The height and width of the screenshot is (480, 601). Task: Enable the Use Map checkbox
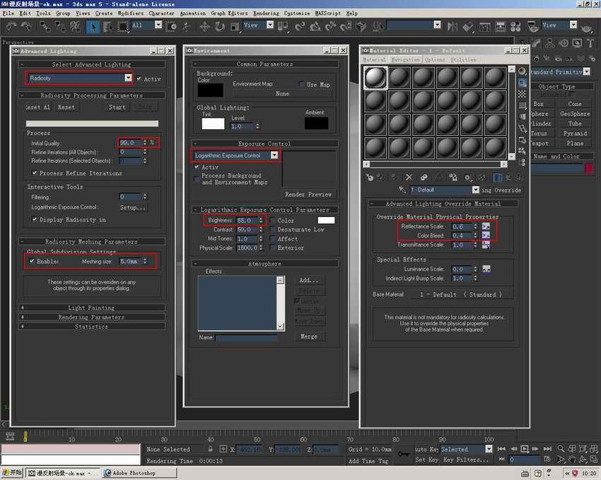[301, 84]
